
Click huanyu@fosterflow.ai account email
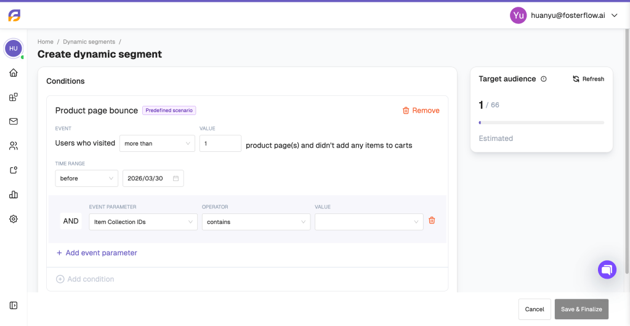click(568, 15)
